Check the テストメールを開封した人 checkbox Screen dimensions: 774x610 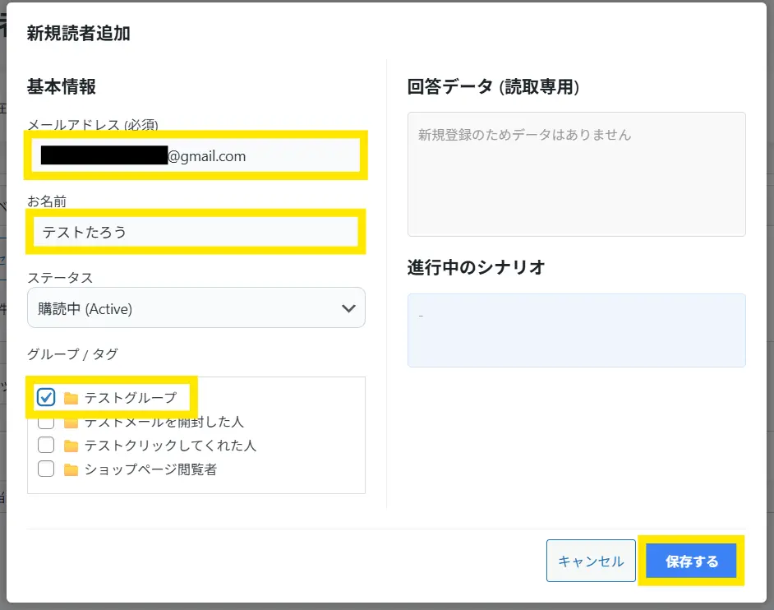click(x=46, y=422)
